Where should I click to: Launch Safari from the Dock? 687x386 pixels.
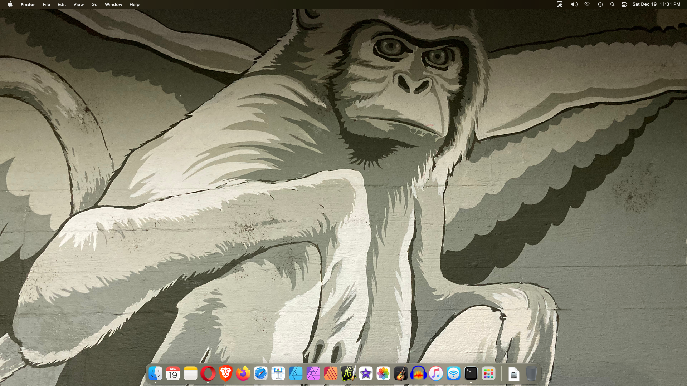[260, 374]
